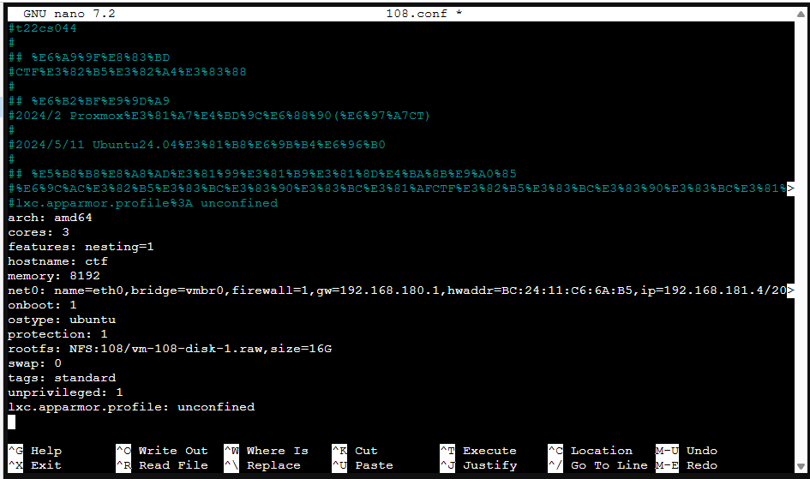The height and width of the screenshot is (479, 810).
Task: Place cursor on 'onboot: 1' line
Action: (x=42, y=305)
